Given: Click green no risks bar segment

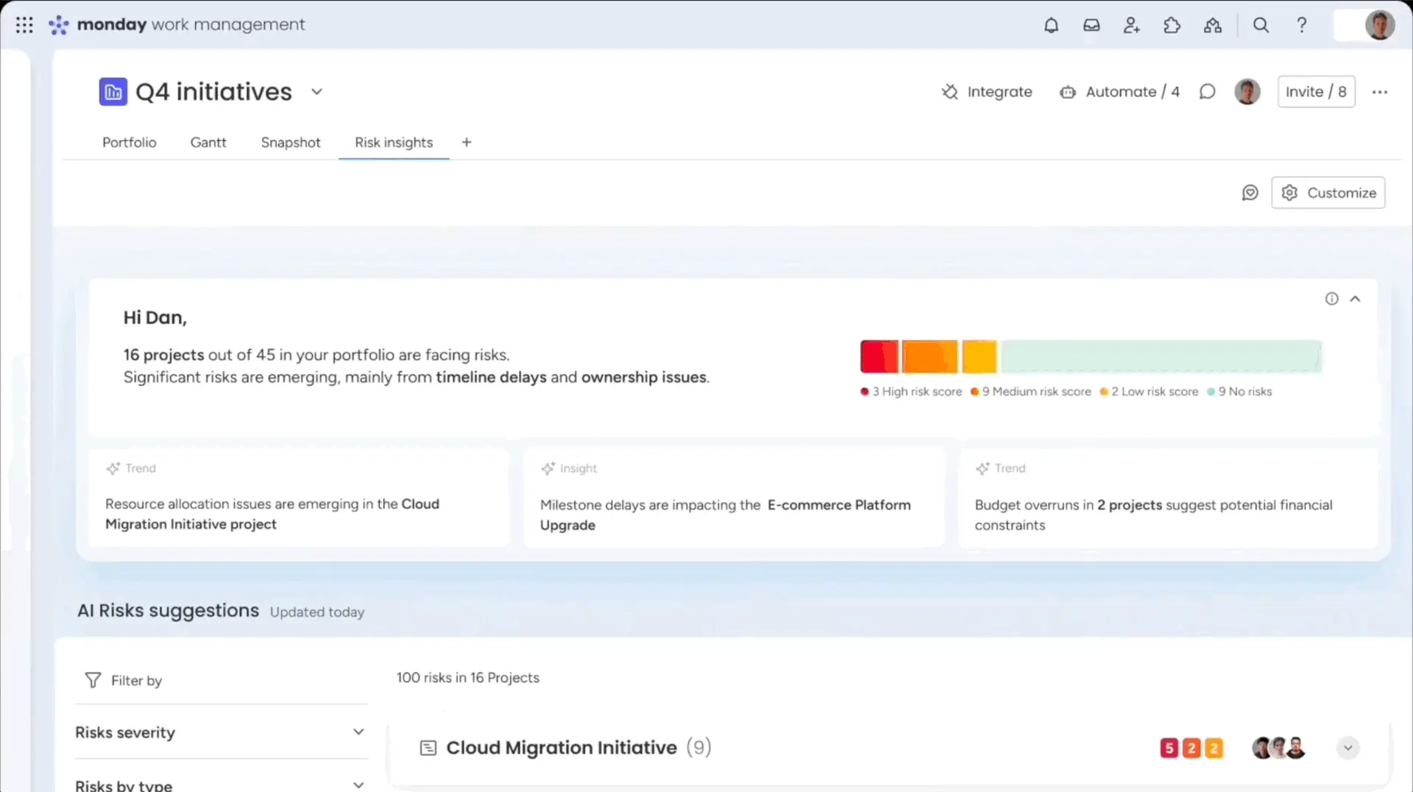Looking at the screenshot, I should [x=1161, y=357].
